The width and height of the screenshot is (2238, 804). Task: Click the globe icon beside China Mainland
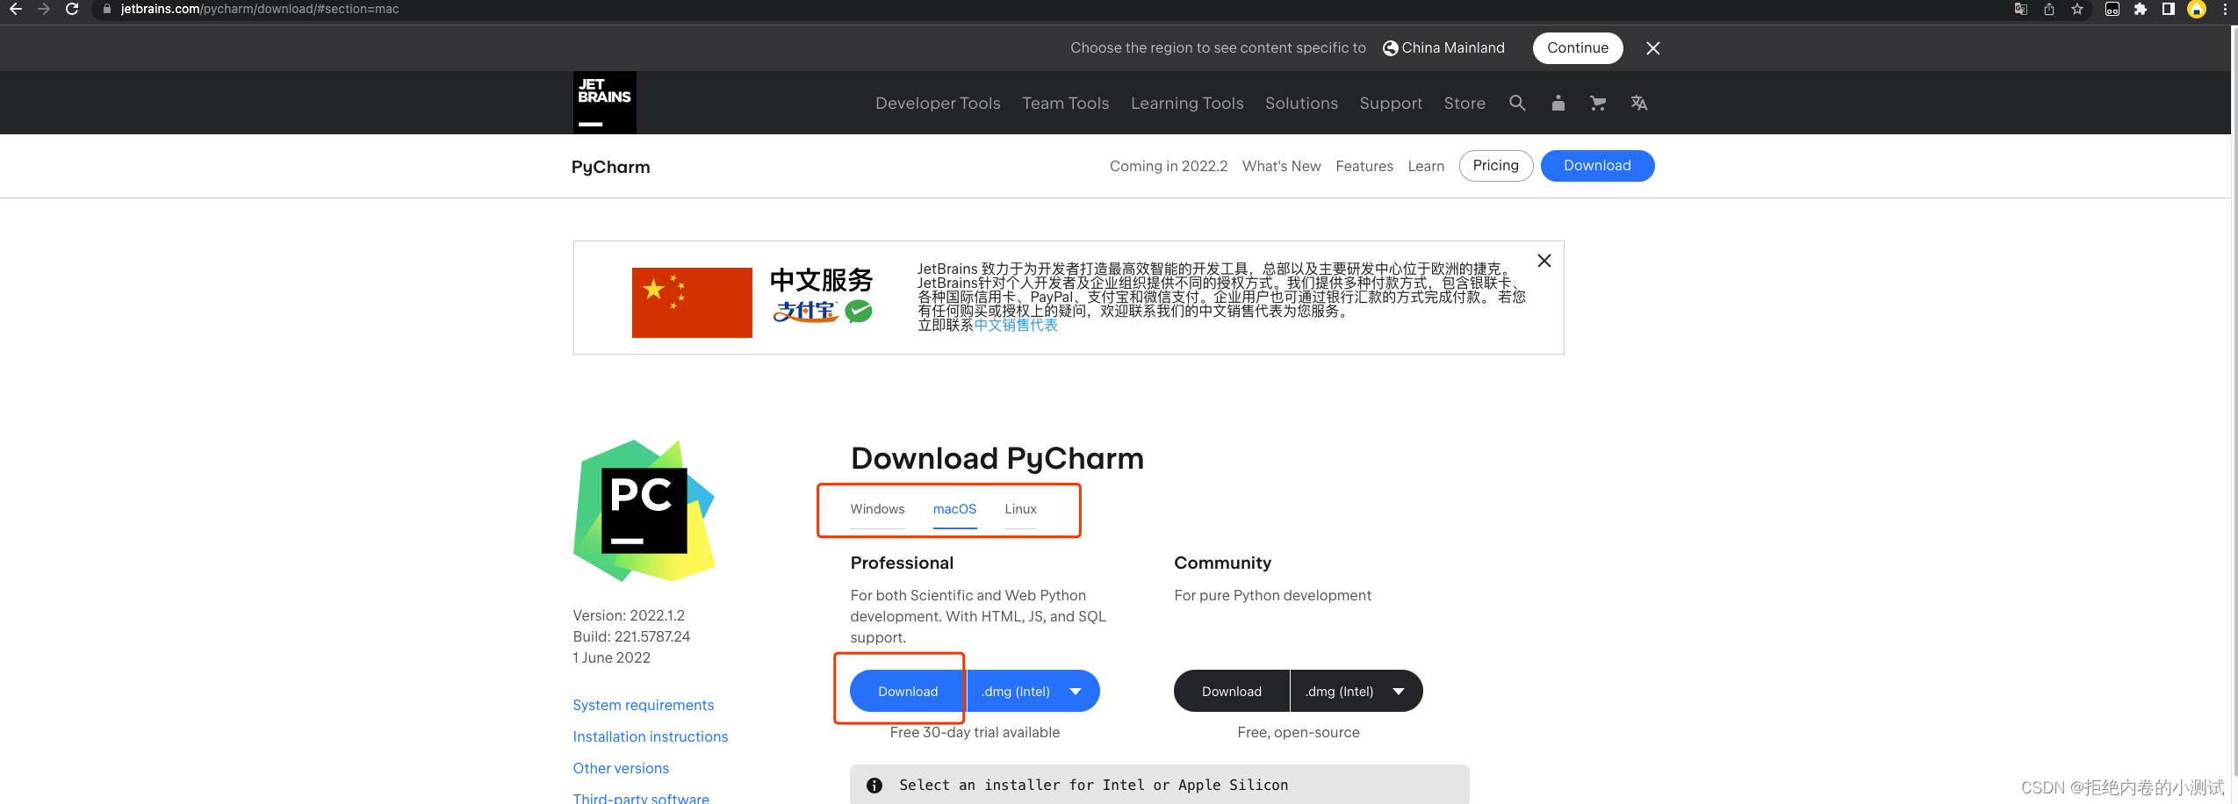pyautogui.click(x=1390, y=48)
